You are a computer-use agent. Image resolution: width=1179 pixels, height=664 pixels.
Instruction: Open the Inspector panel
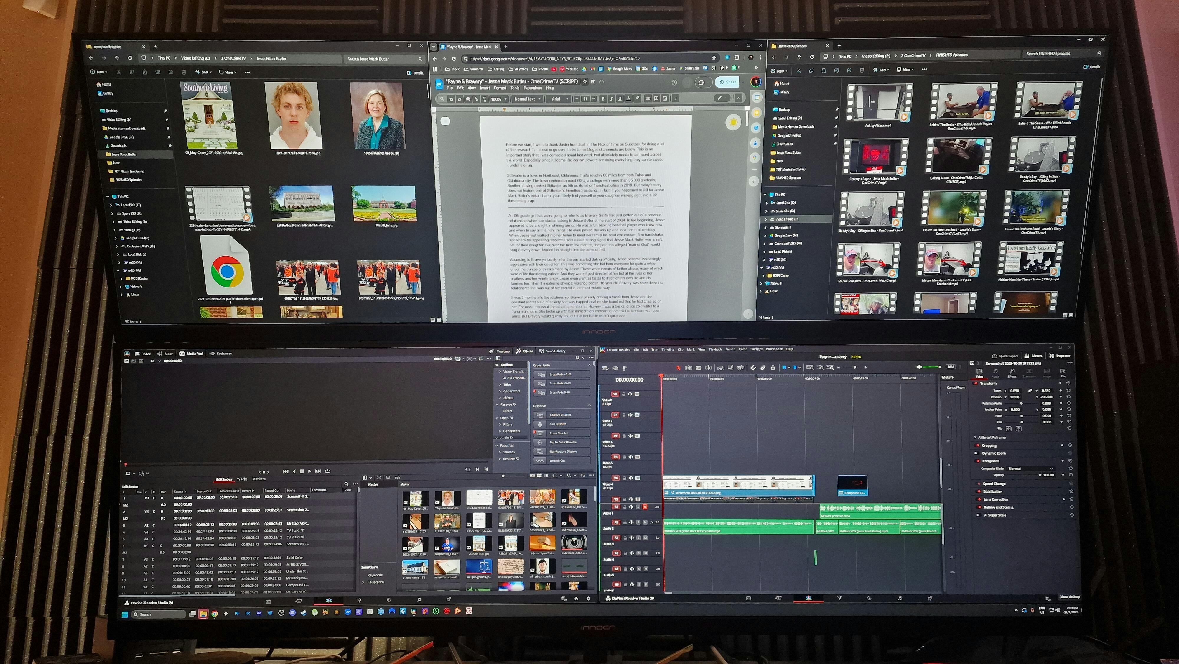point(1060,356)
